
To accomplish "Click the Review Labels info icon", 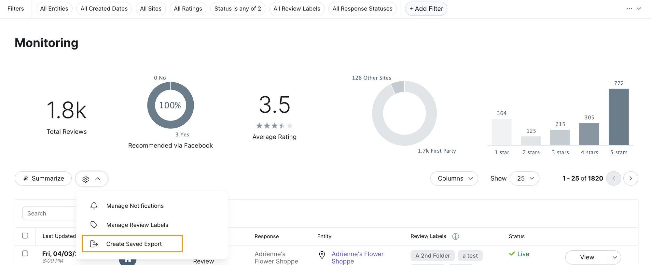I will pos(455,236).
